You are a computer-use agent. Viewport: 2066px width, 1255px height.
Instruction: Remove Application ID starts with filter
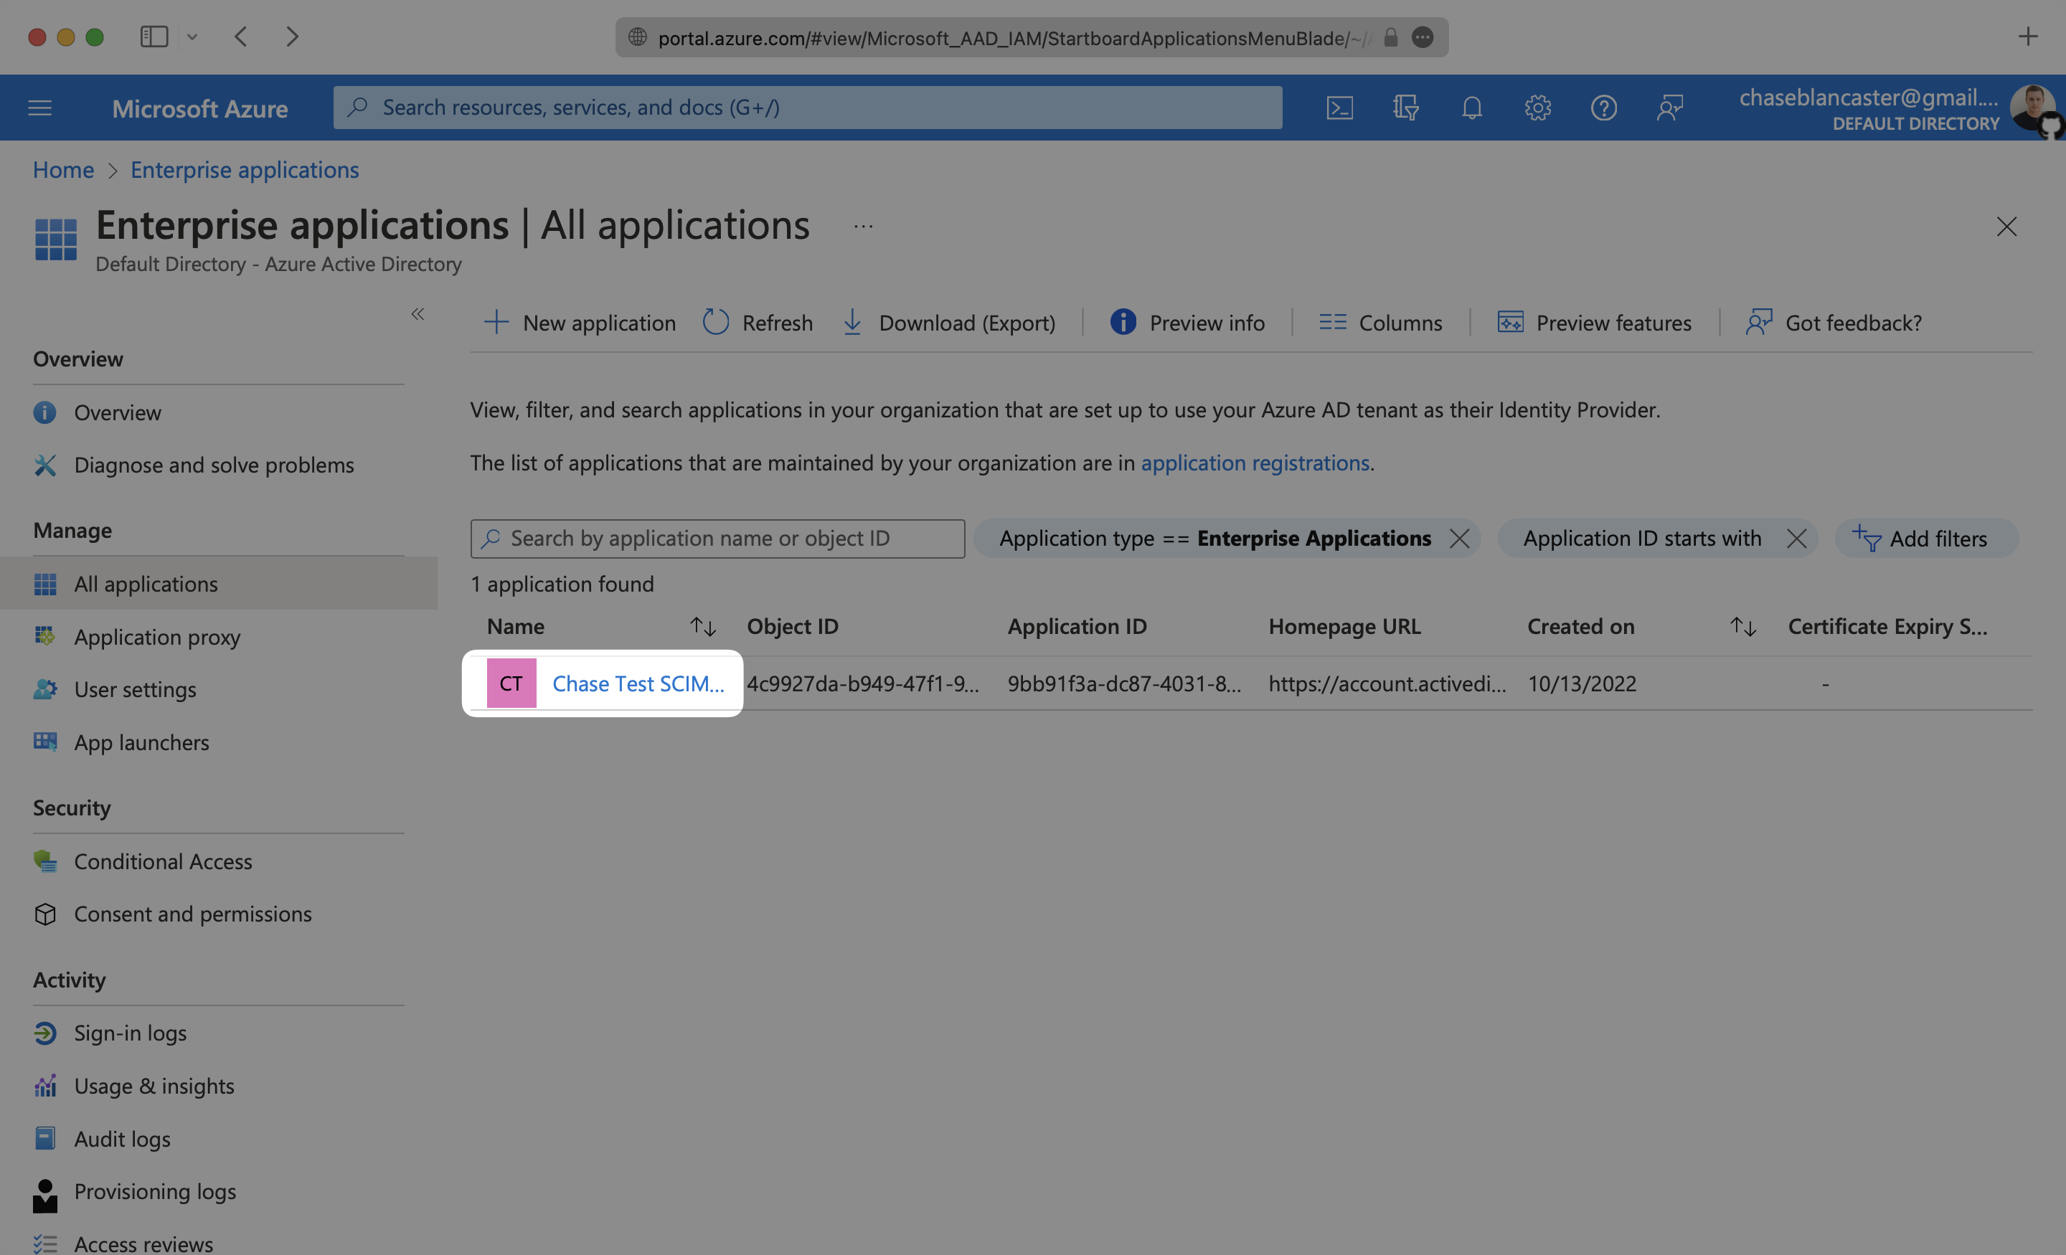click(x=1796, y=539)
